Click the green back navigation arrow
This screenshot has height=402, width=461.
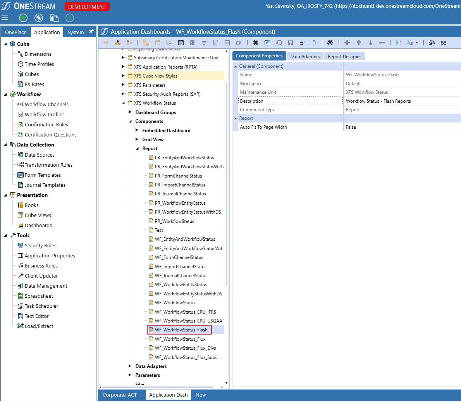coord(23,18)
